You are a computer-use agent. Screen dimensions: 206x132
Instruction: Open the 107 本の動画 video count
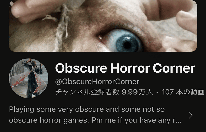tap(183, 92)
